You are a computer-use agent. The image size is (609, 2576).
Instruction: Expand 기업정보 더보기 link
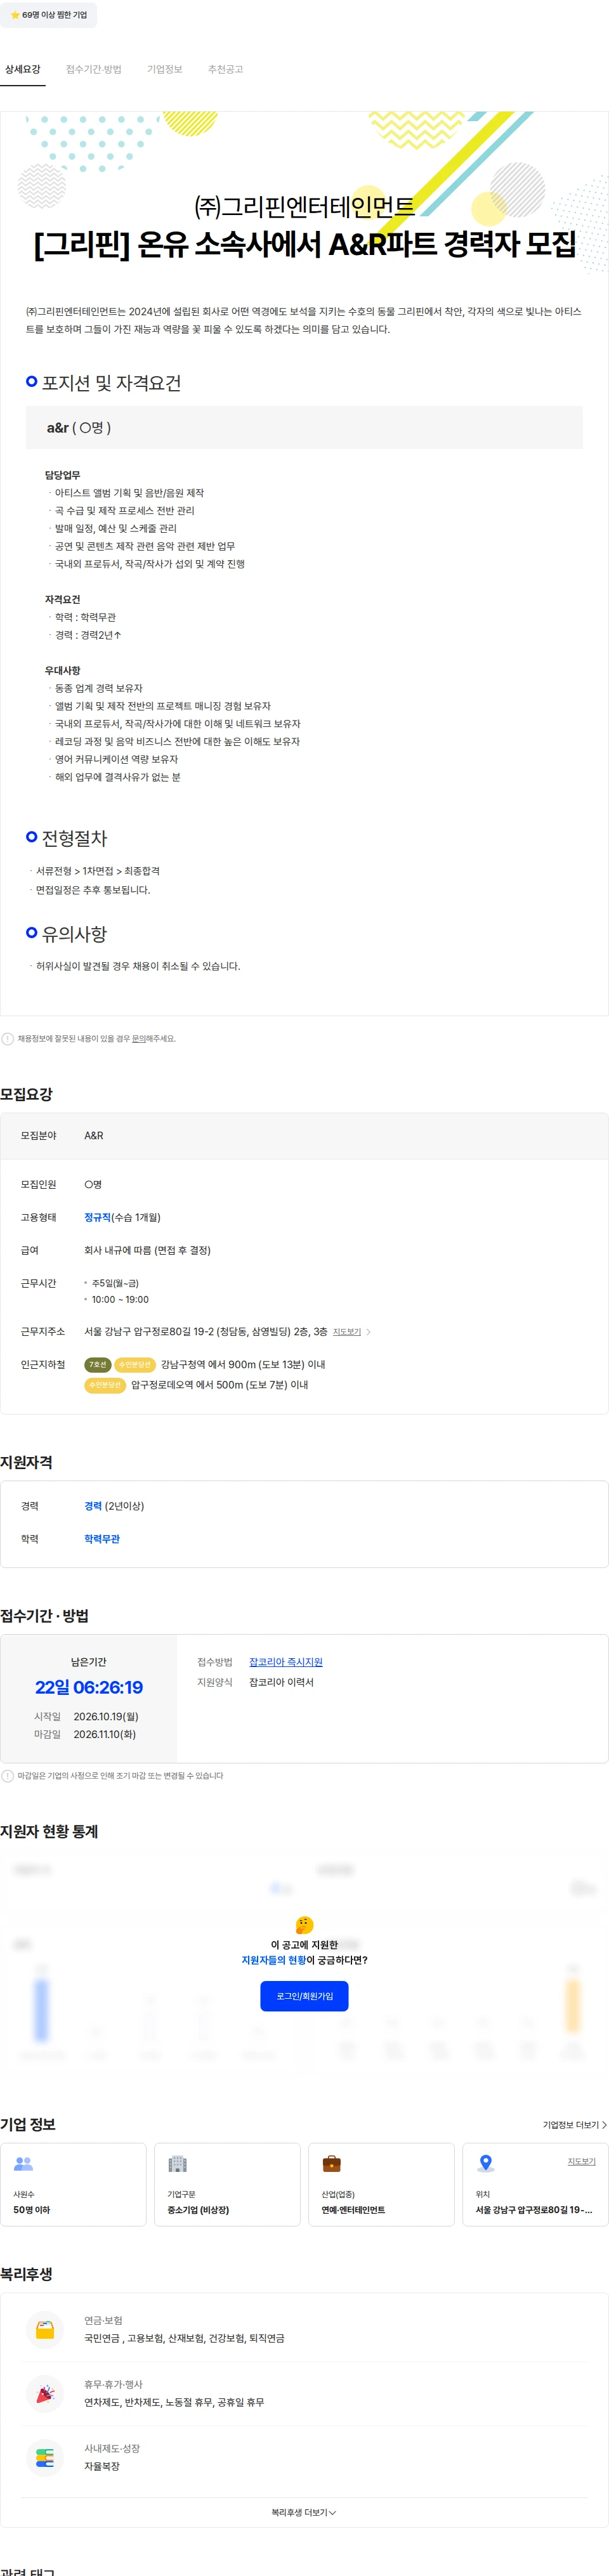(575, 2125)
